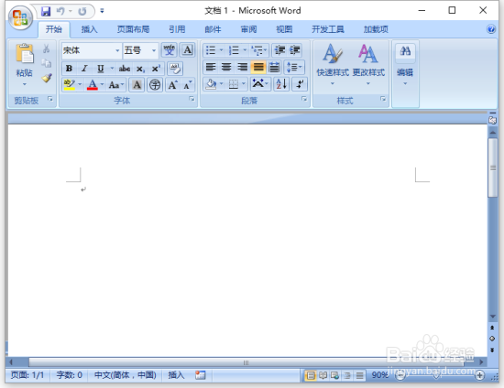Align text to the right
Screen dimensions: 504x388
(x=242, y=67)
